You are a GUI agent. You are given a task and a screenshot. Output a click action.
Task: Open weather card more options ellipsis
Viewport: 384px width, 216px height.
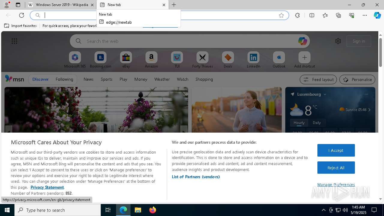(x=366, y=94)
